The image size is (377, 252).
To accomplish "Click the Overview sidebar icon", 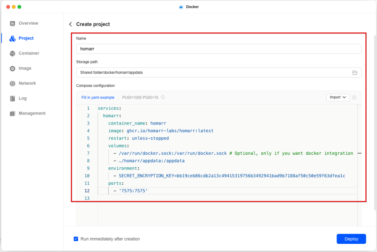I will tap(13, 24).
